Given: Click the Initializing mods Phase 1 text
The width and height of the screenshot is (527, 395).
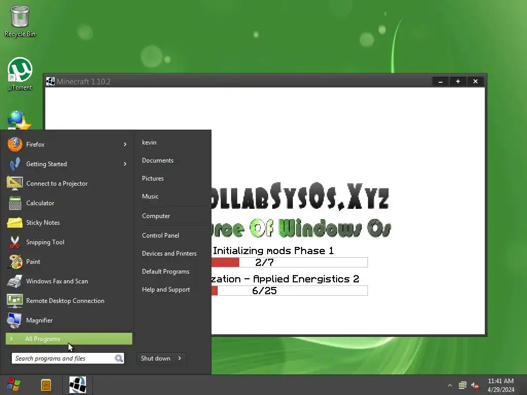Looking at the screenshot, I should (x=273, y=251).
